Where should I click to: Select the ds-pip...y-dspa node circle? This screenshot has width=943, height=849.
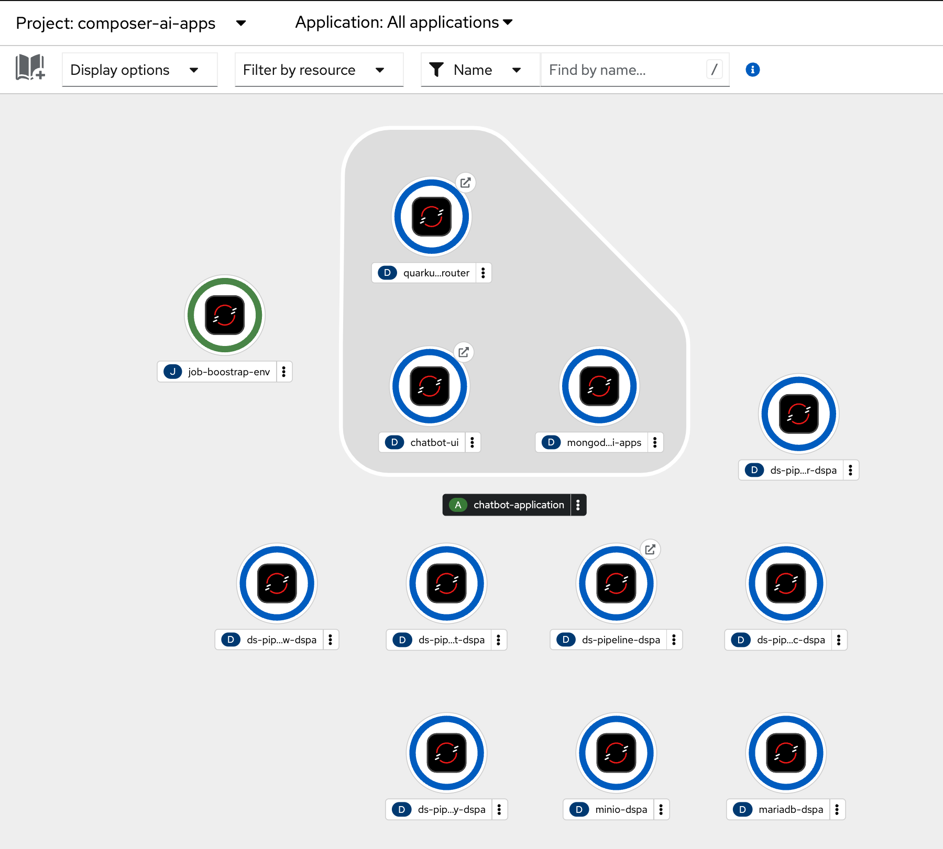tap(446, 753)
